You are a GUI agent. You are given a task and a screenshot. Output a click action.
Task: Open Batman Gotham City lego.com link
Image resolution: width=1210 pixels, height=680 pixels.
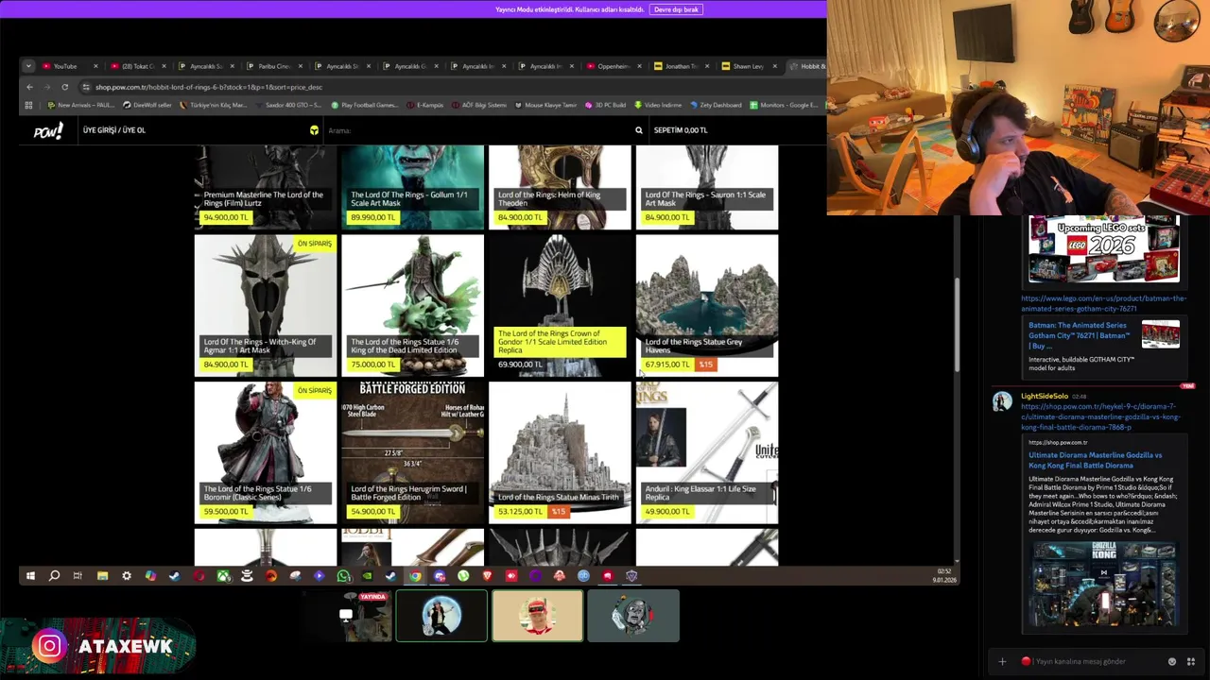point(1103,303)
